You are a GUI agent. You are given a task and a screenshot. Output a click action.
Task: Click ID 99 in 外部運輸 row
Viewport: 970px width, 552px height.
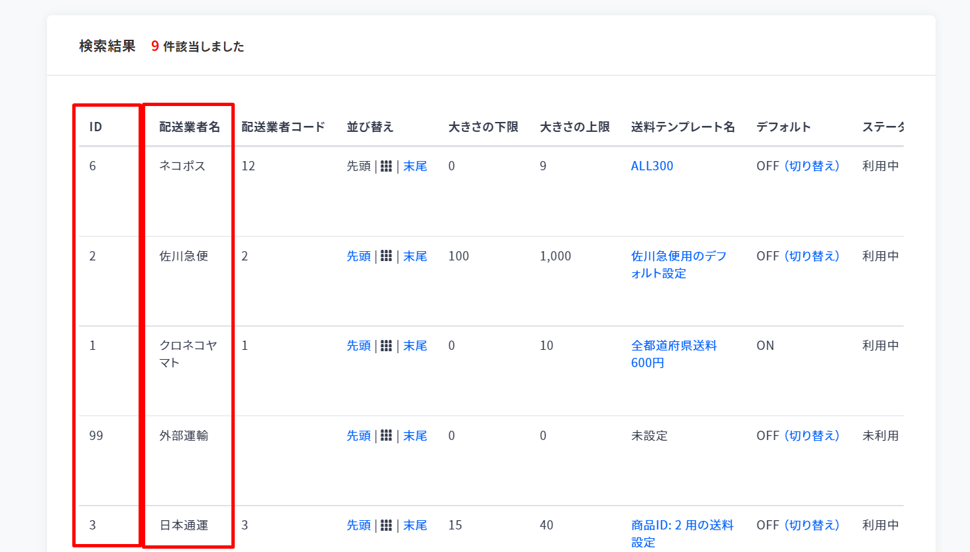(x=96, y=435)
